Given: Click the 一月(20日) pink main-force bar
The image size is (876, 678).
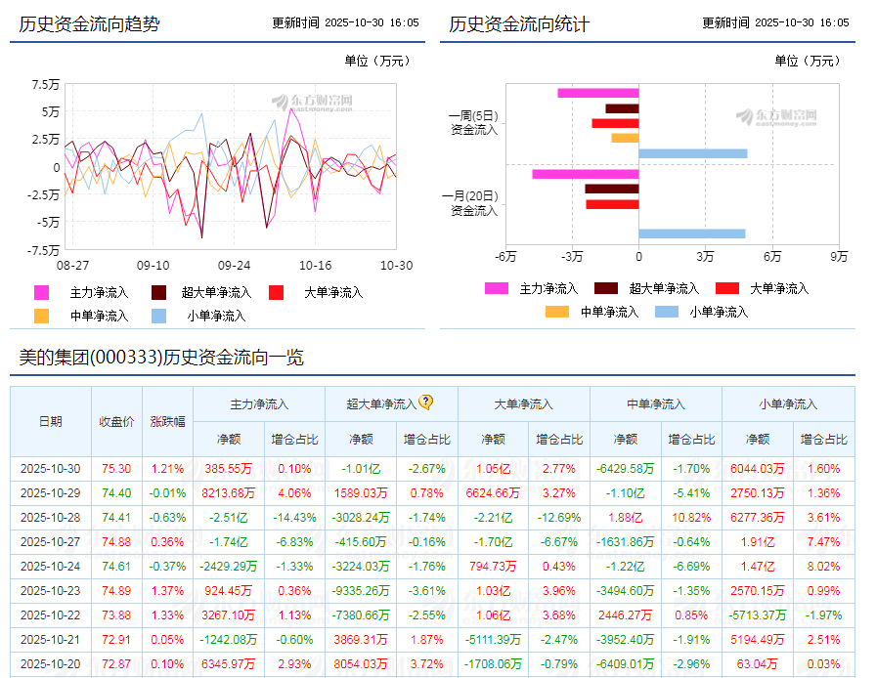Looking at the screenshot, I should 586,174.
